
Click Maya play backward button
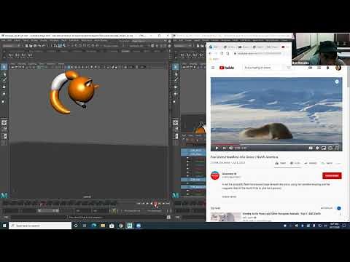[152, 203]
